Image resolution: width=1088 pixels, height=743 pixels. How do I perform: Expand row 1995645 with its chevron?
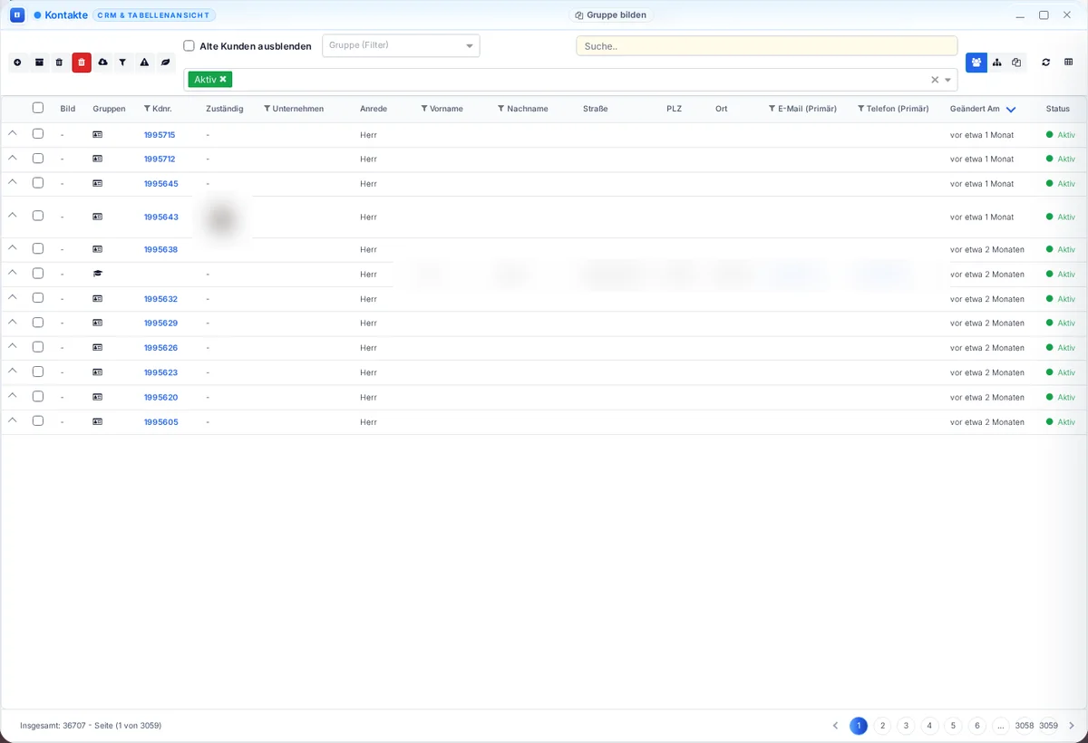tap(13, 182)
